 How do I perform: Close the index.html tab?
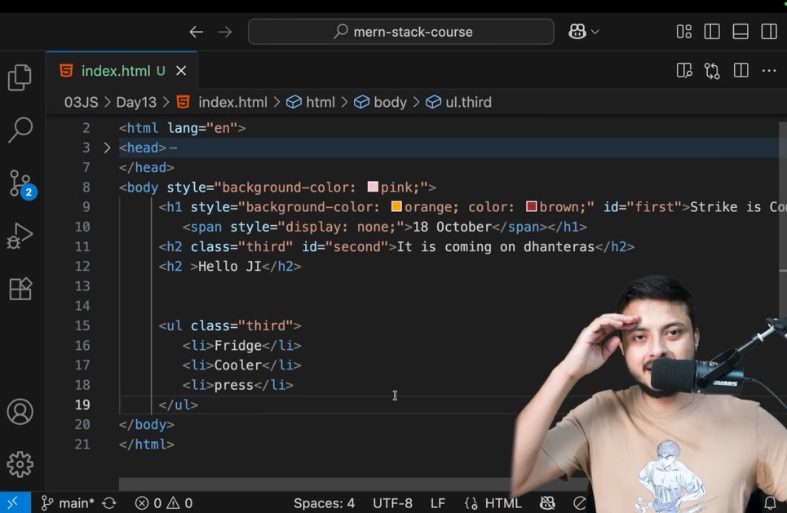coord(181,71)
